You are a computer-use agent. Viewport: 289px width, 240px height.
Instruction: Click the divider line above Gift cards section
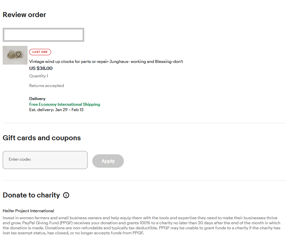click(x=144, y=123)
